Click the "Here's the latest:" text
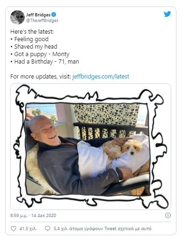The image size is (189, 239). pos(32,32)
